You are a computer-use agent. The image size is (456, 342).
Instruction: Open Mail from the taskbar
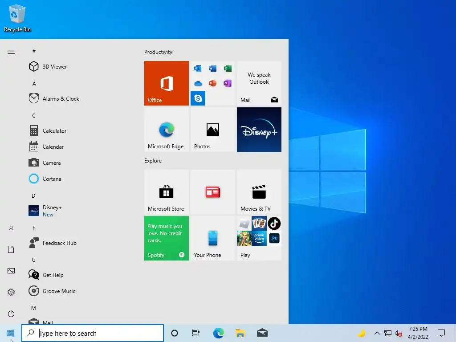click(x=262, y=333)
